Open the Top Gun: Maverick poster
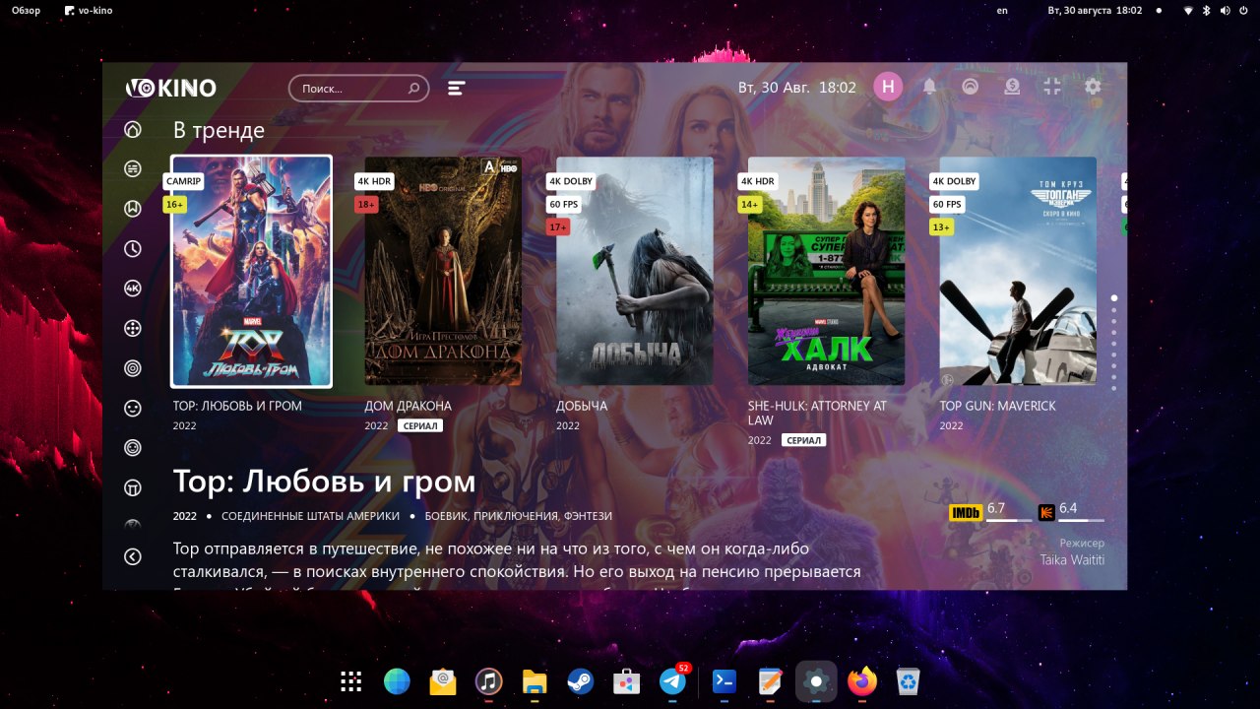1260x709 pixels. click(x=1018, y=271)
